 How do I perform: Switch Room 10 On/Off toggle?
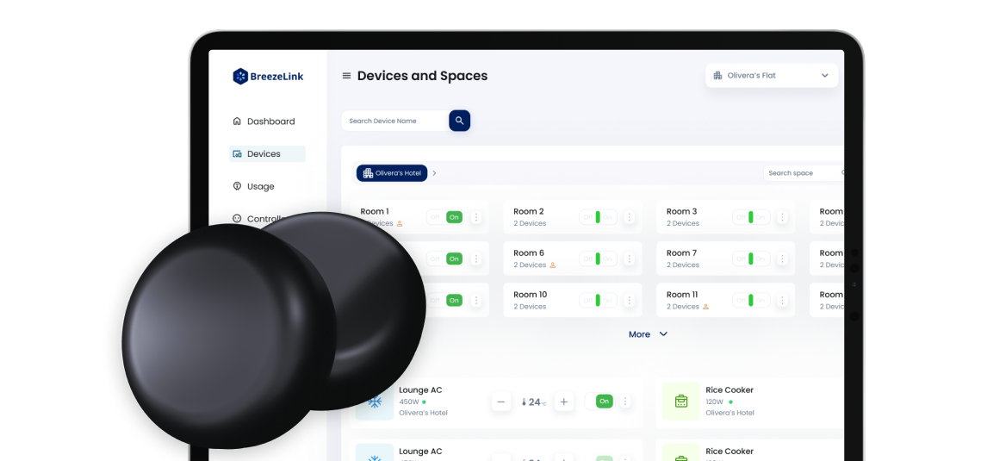[x=598, y=300]
